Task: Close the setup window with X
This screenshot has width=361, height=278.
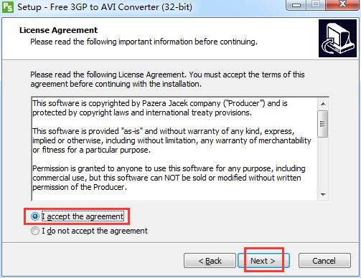Action: click(x=342, y=4)
